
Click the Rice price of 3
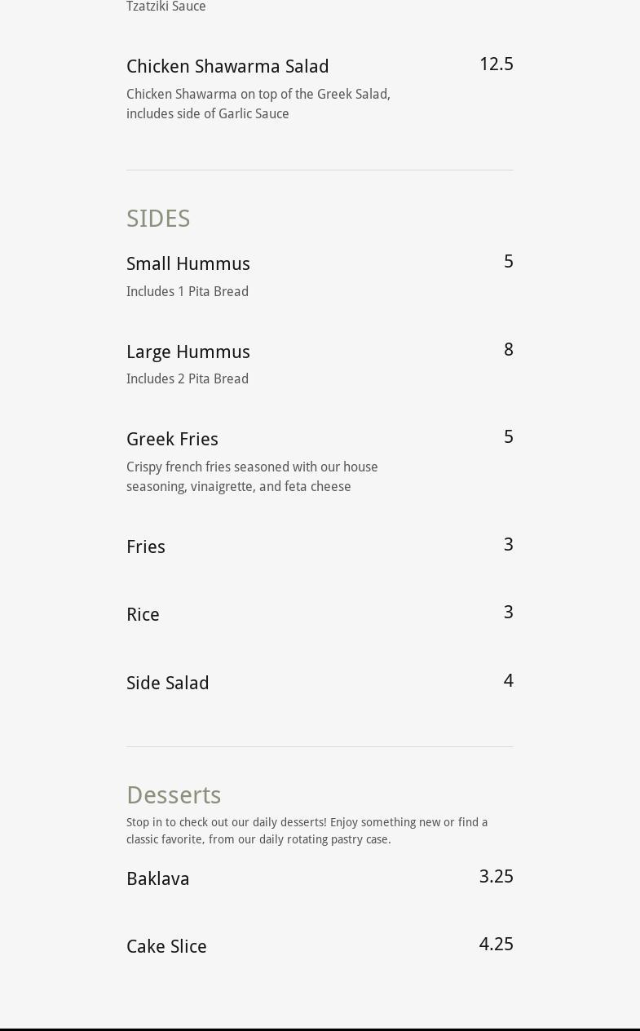pos(508,612)
